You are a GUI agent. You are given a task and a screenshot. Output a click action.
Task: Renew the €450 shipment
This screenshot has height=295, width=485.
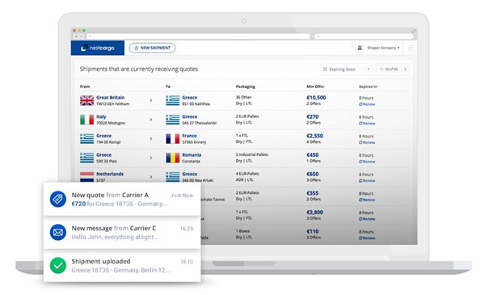(x=367, y=162)
